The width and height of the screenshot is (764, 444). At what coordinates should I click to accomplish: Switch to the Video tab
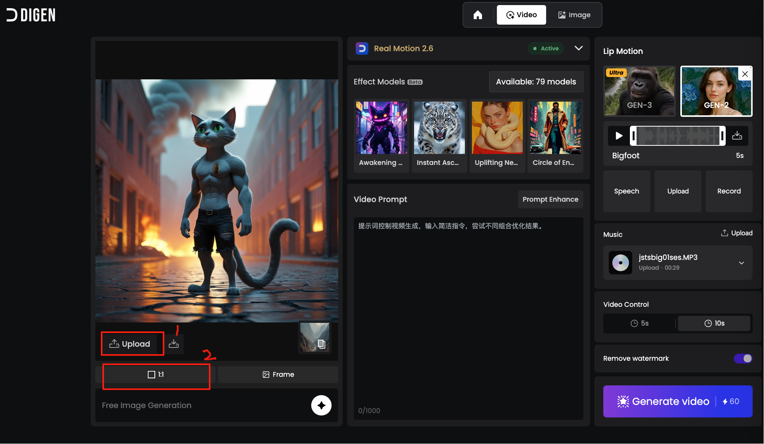(521, 15)
